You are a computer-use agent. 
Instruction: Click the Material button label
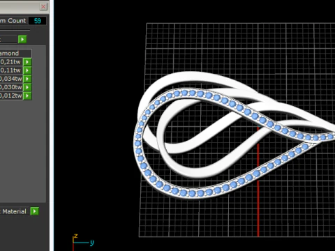coord(15,211)
